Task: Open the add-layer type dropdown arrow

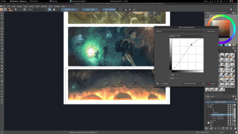Action: (209, 128)
